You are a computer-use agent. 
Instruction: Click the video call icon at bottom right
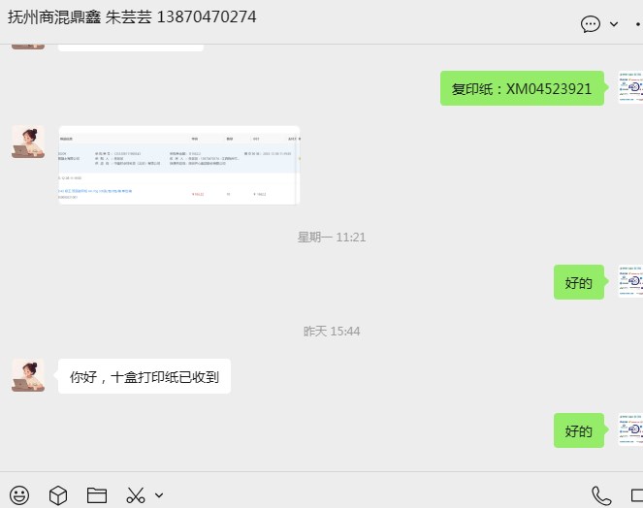637,495
